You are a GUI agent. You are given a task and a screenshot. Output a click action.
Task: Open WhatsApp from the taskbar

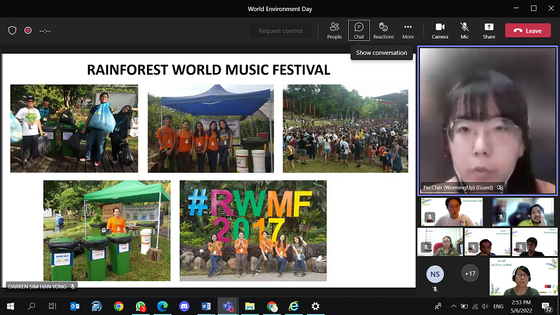tap(141, 306)
